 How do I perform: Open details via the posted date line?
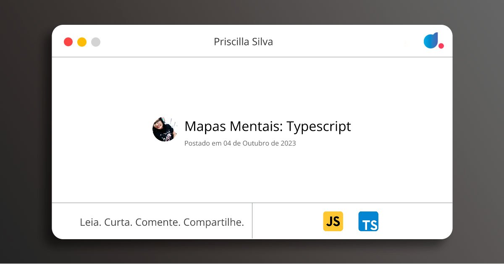[240, 143]
